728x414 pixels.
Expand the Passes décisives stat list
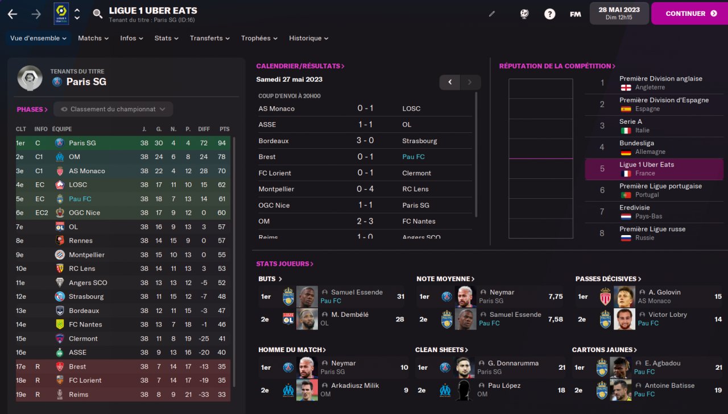pos(609,279)
